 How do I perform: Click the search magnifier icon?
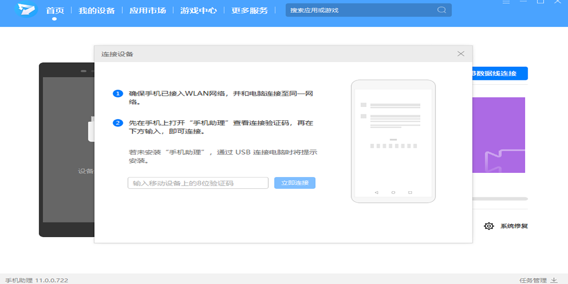tap(441, 10)
